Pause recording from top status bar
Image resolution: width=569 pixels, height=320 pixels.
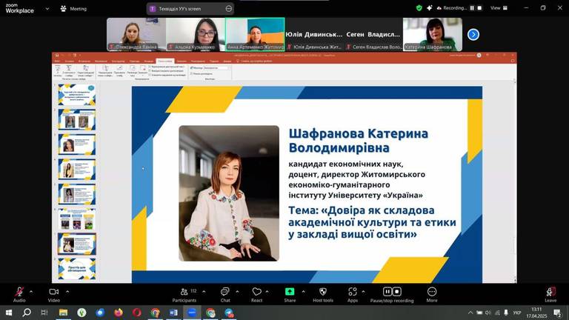click(x=472, y=8)
